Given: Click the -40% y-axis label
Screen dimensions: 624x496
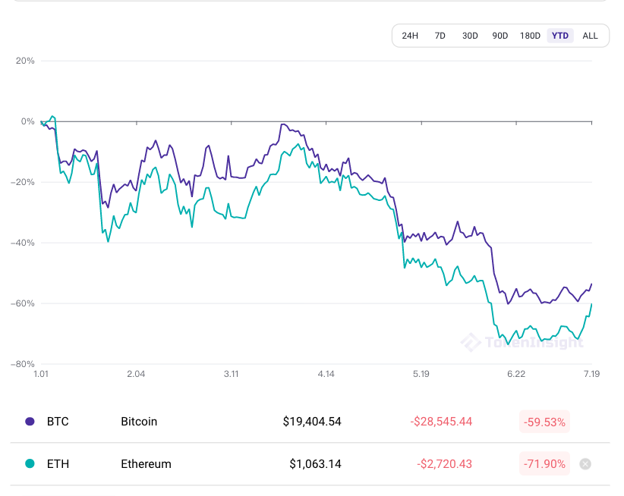Looking at the screenshot, I should click(x=23, y=243).
